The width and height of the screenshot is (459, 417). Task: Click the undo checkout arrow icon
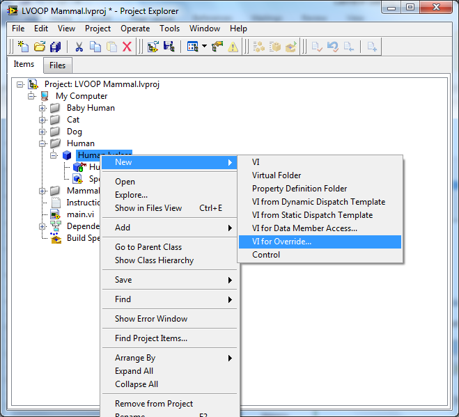[x=333, y=47]
